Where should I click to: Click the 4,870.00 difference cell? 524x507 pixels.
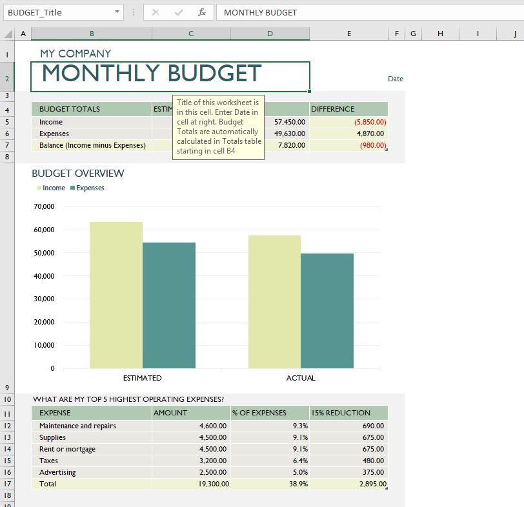pos(348,134)
